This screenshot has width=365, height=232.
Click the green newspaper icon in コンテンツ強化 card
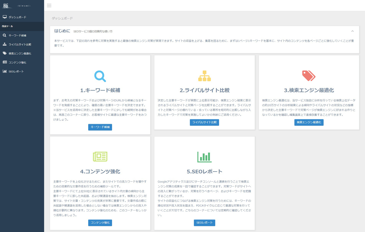pyautogui.click(x=100, y=157)
